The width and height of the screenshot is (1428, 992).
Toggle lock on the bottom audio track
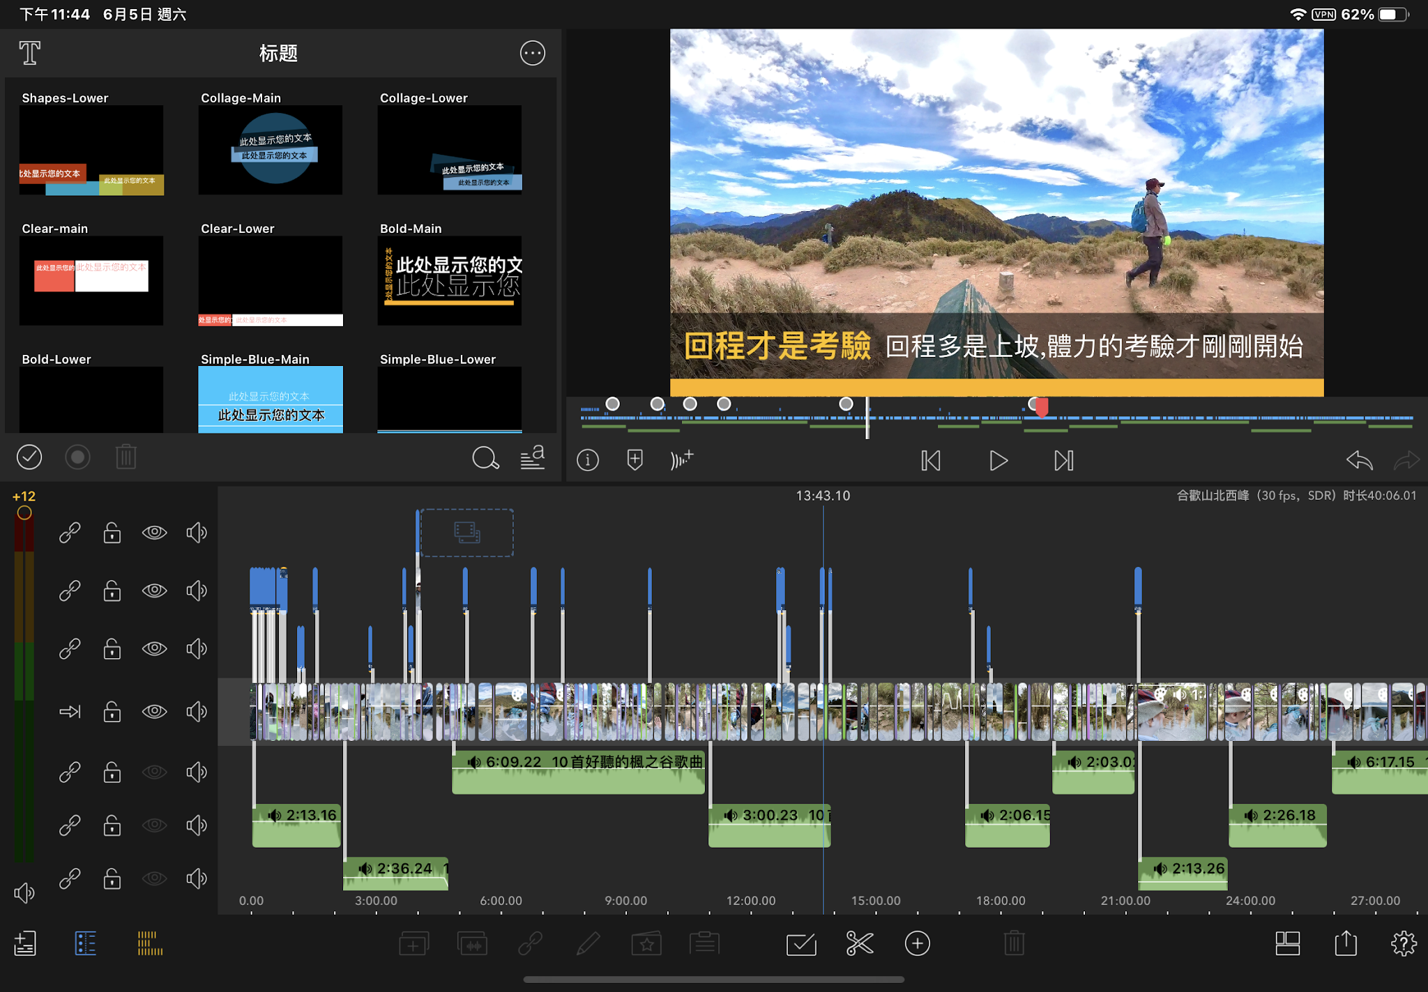112,878
